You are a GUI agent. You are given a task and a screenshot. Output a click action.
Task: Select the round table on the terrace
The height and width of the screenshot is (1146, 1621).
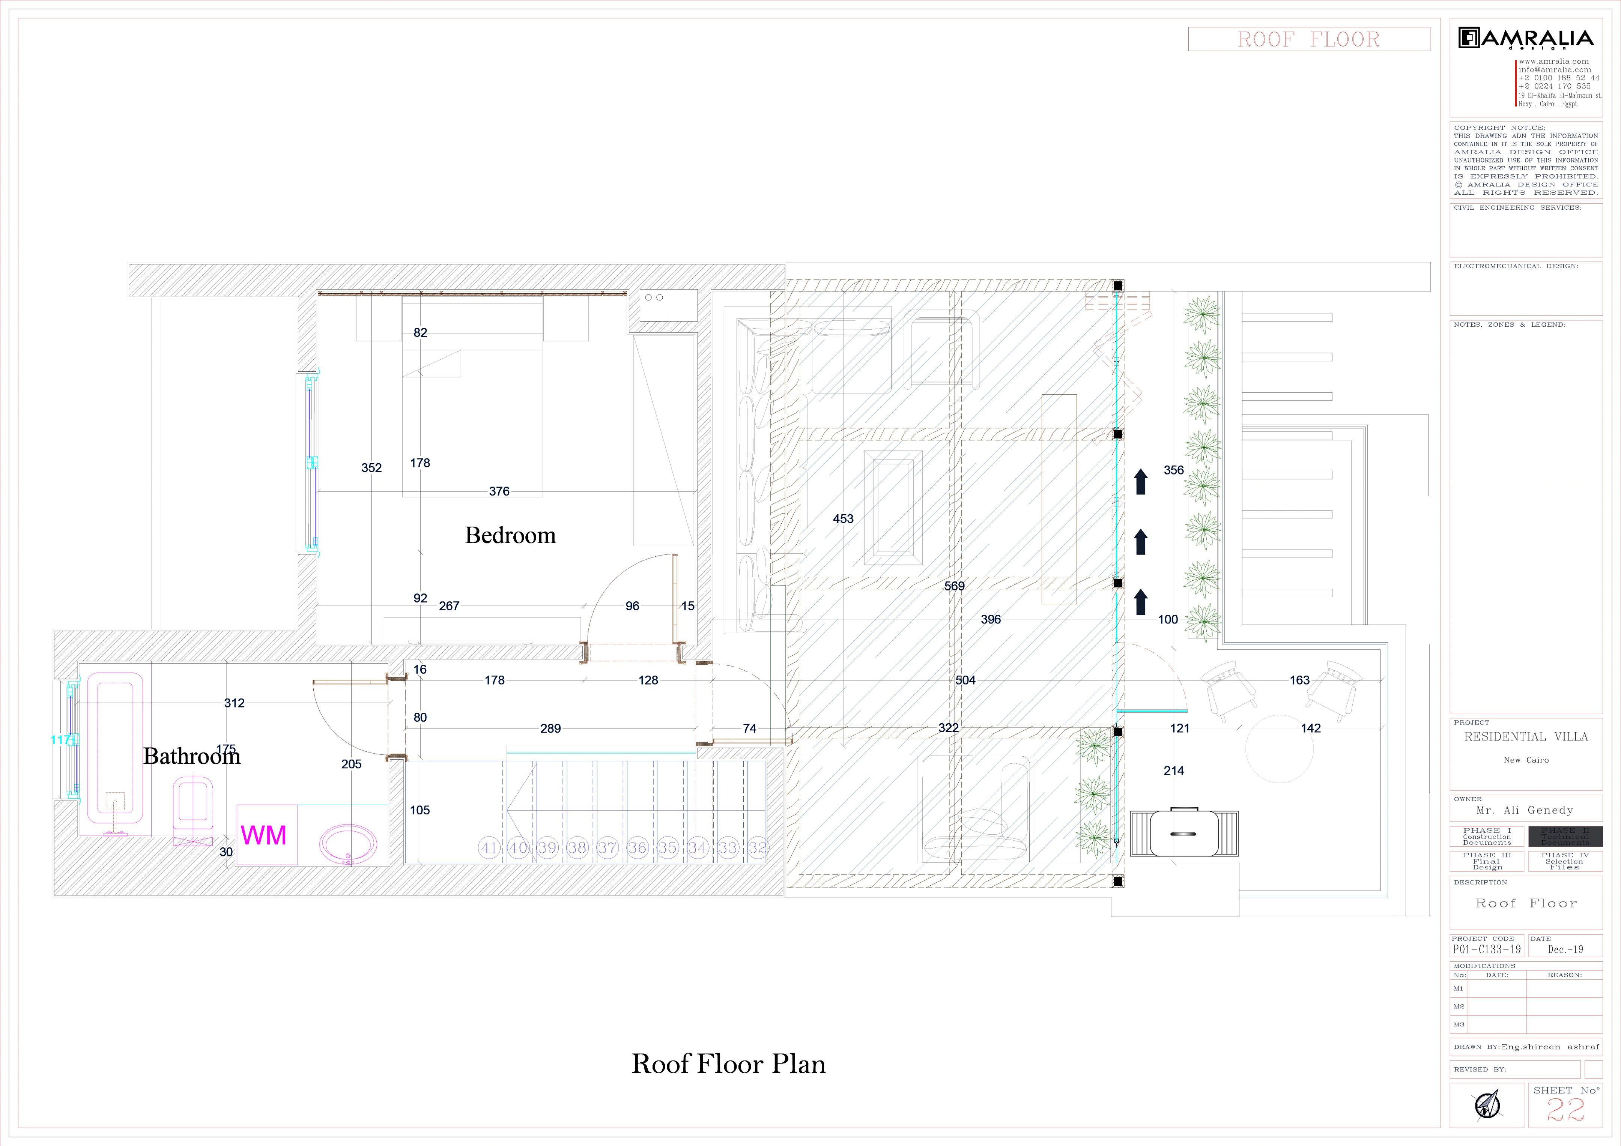click(1279, 749)
